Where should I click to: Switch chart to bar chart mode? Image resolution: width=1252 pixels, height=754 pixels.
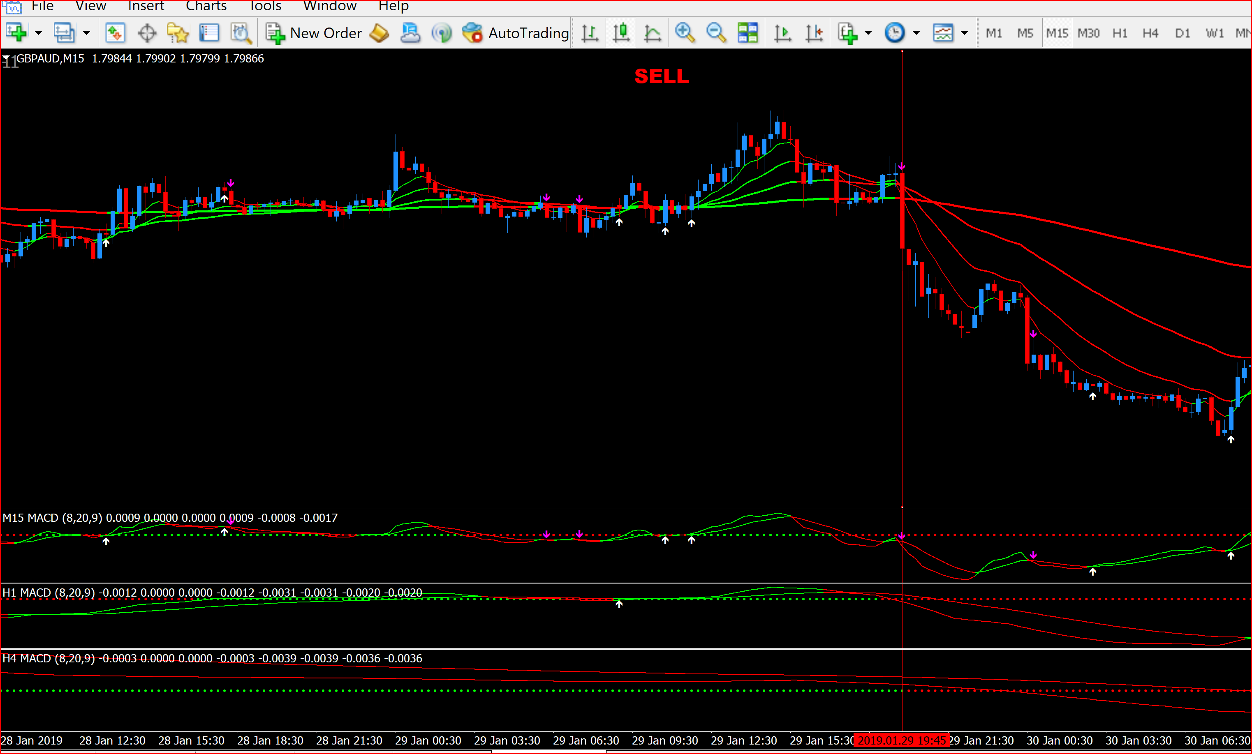590,34
